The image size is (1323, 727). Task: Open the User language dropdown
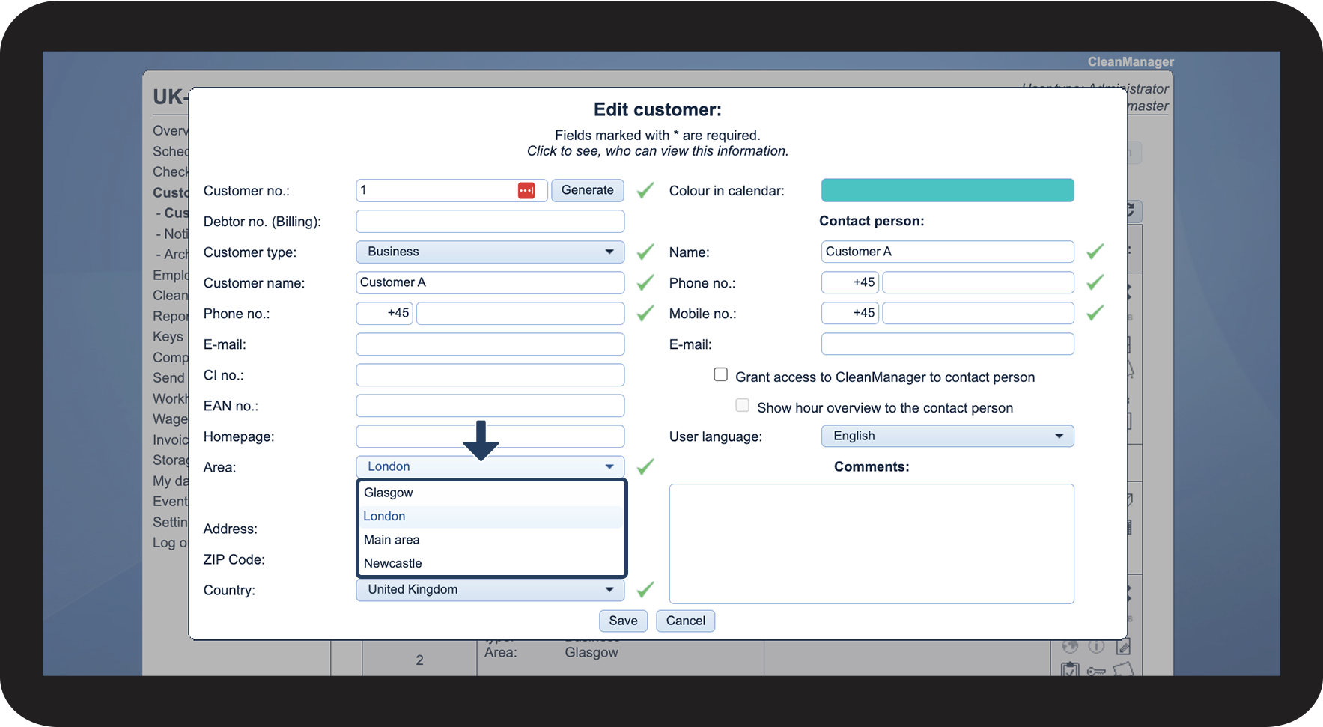[947, 436]
